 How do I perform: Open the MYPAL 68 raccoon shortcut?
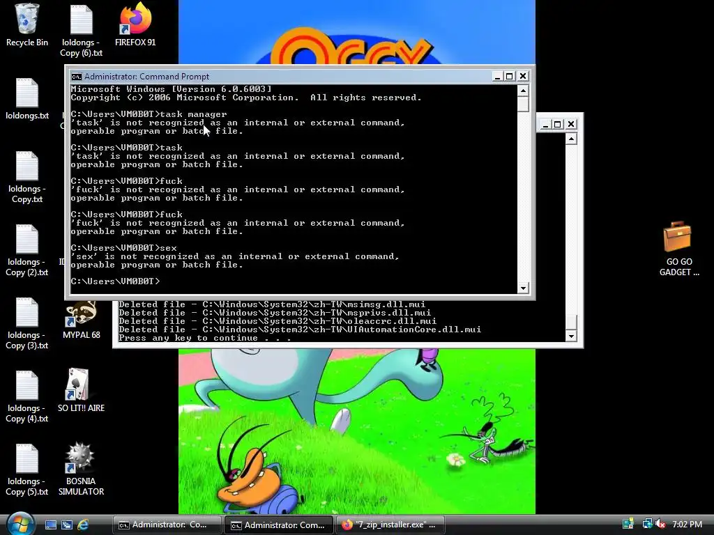(81, 320)
